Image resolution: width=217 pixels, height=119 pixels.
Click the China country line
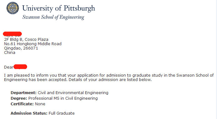[10, 53]
